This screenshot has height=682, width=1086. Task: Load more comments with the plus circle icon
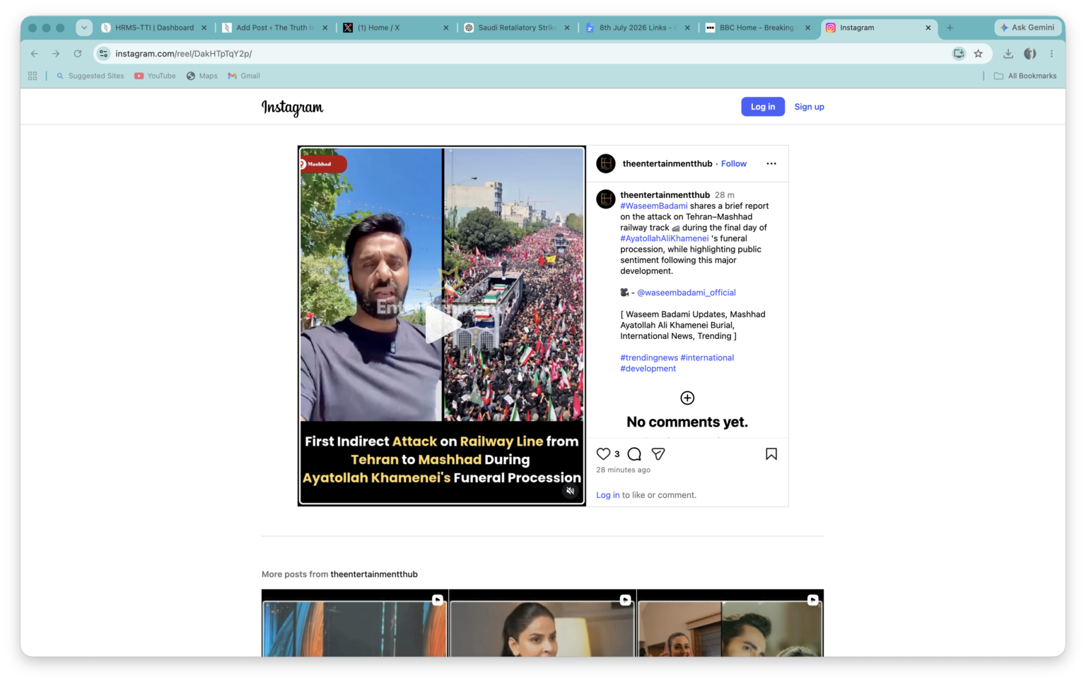tap(687, 398)
